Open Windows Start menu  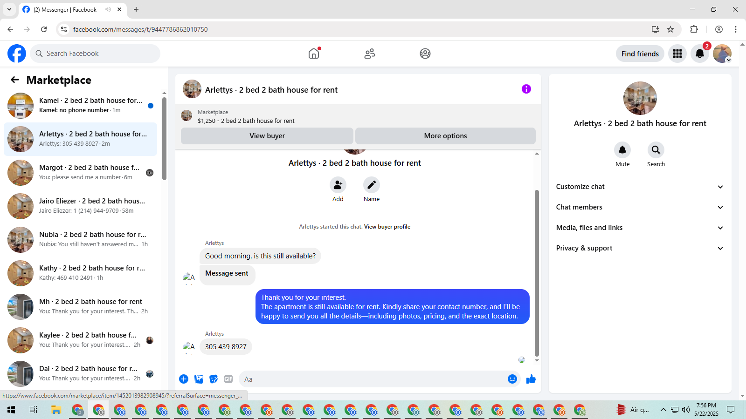click(x=11, y=410)
